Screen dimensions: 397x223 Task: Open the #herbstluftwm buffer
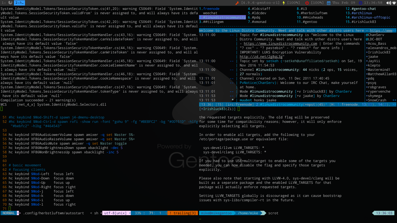point(312,13)
